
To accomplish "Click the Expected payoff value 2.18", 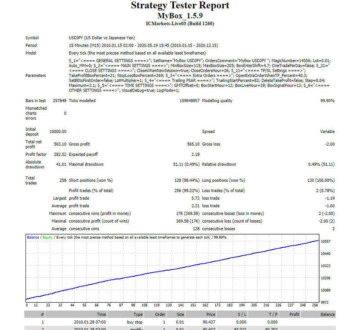I will 195,154.
